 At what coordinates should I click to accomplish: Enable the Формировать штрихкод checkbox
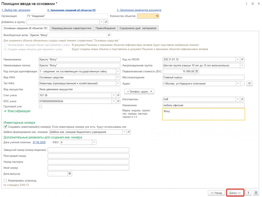[x=5, y=181]
